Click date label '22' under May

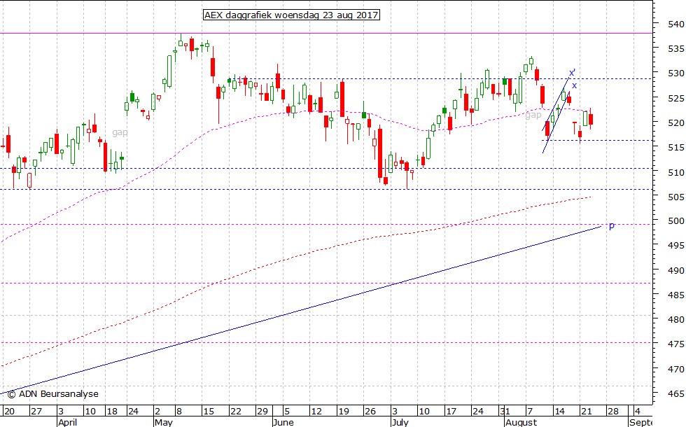click(236, 412)
